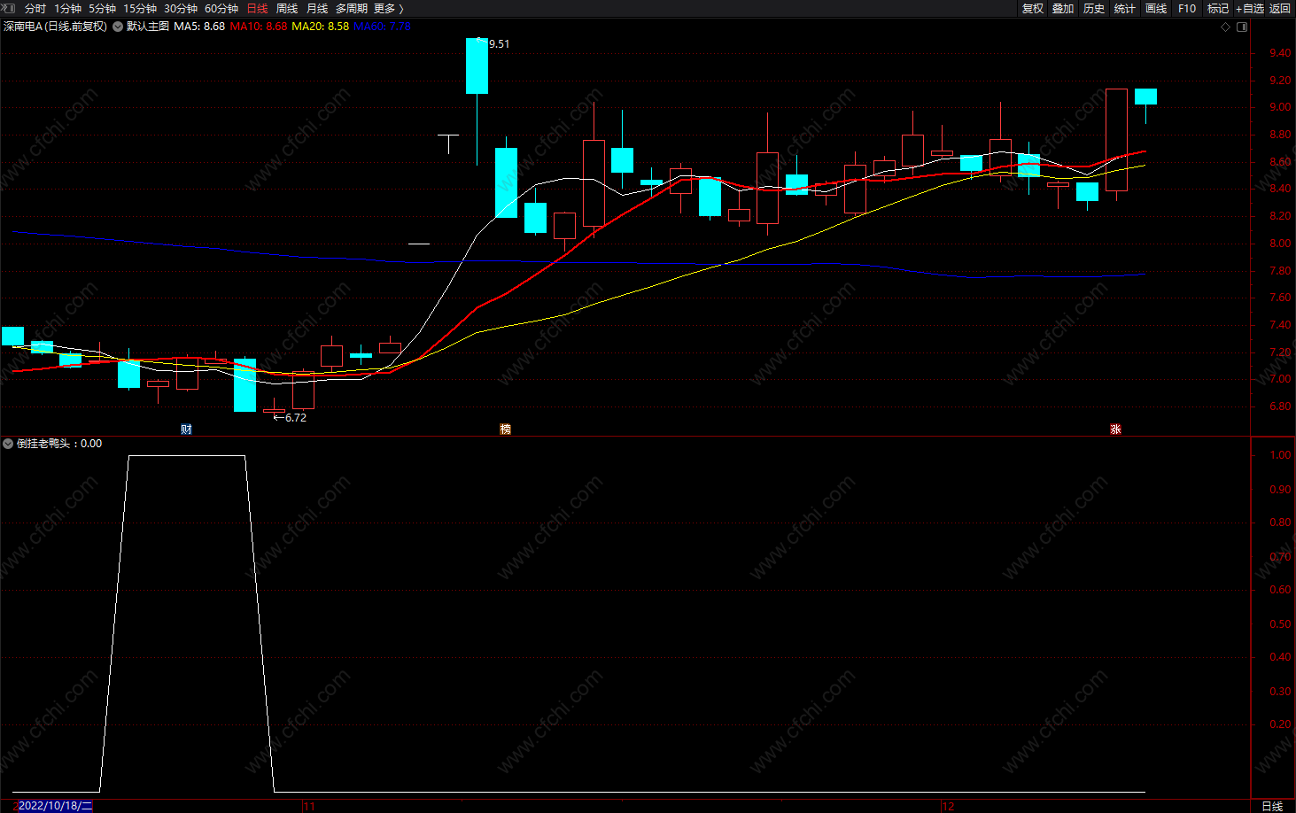Select the 60分钟 period tab

click(221, 8)
